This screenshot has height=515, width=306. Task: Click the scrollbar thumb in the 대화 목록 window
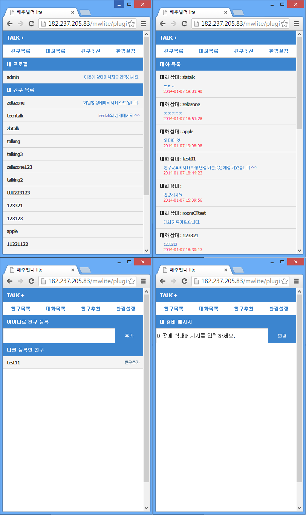pos(300,83)
